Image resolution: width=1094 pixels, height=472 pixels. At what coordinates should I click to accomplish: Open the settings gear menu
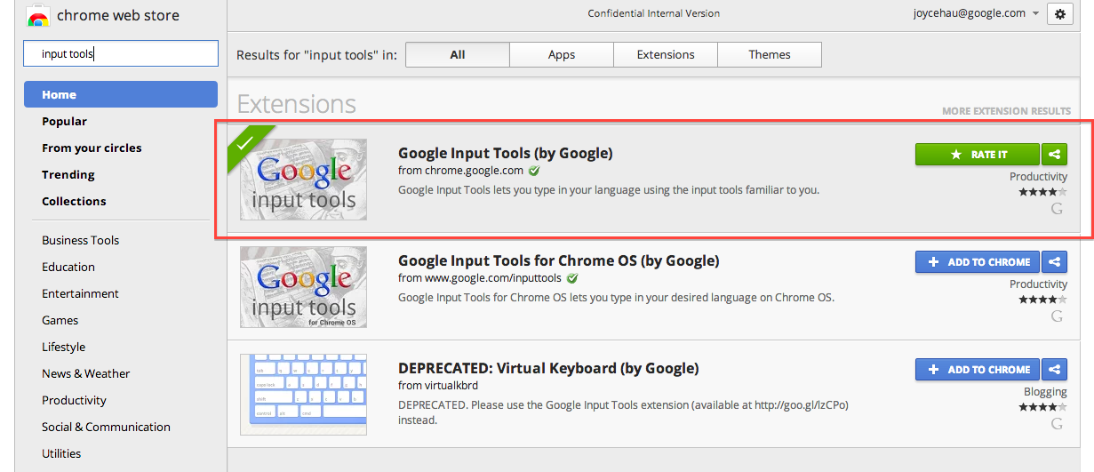[x=1058, y=13]
